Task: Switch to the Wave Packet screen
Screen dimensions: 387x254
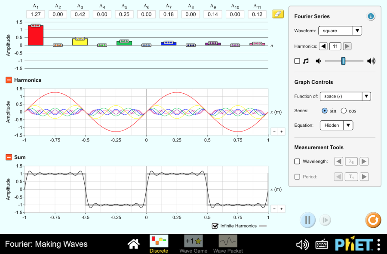Action: [228, 244]
